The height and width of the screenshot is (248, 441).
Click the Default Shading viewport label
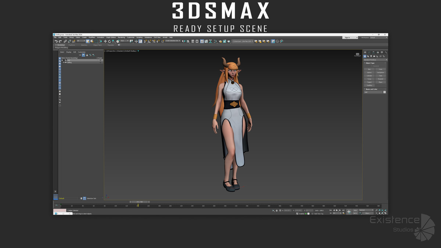pos(131,51)
